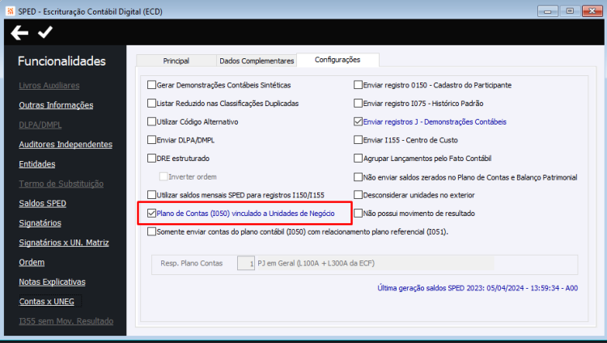Open the Dados Complementares tab
Screen dimensions: 607x343
[x=257, y=61]
